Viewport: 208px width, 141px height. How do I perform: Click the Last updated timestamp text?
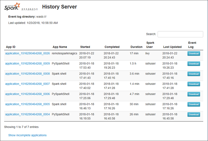tap(33, 23)
